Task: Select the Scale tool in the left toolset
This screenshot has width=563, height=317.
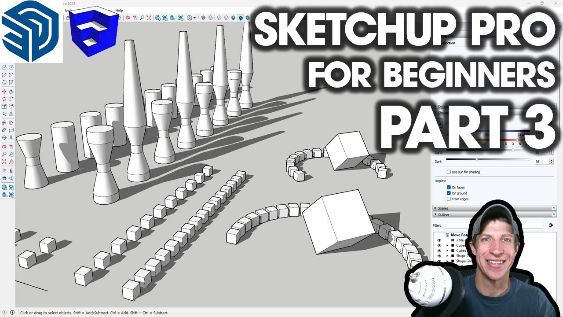Action: point(4,106)
